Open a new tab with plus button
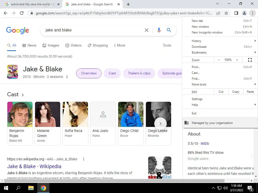Screen dimensions: 258x193 (x=128, y=4)
